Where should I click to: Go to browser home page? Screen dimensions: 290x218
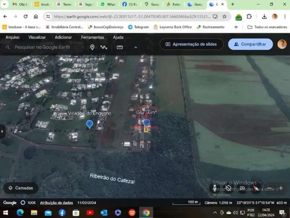coord(36,16)
